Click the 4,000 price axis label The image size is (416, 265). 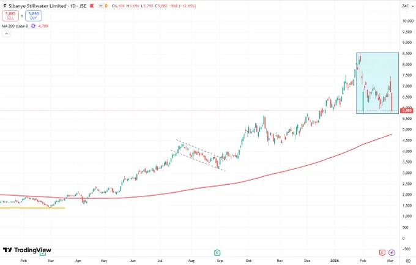[407, 151]
